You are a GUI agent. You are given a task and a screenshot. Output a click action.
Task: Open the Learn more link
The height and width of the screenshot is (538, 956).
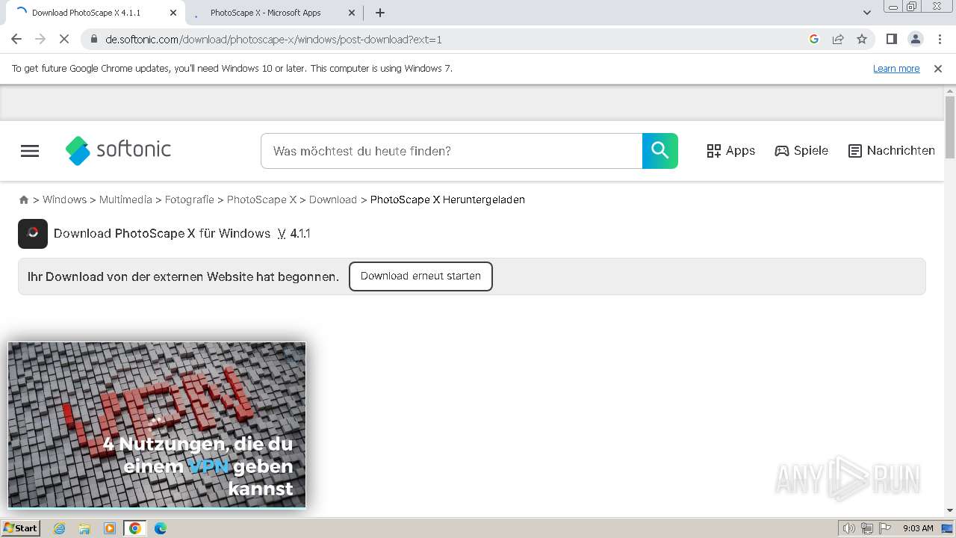coord(896,68)
